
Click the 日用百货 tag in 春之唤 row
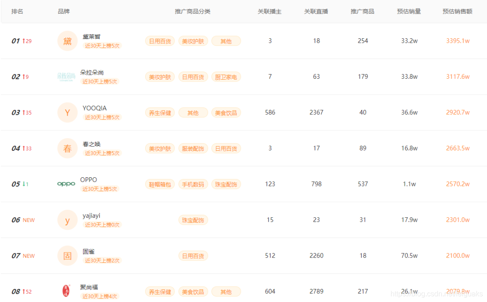pos(226,149)
